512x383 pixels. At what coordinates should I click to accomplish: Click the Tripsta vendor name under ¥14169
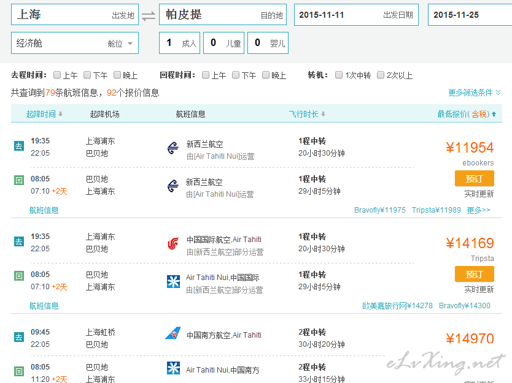(x=483, y=259)
